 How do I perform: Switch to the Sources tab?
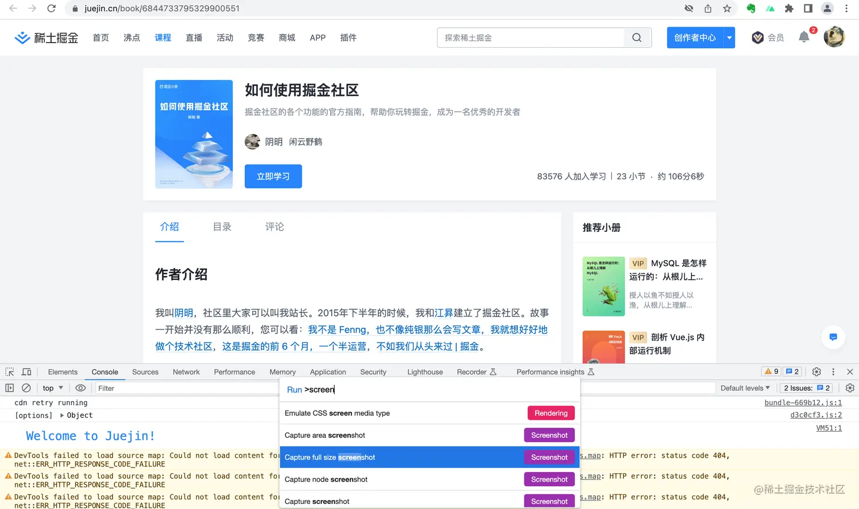point(145,372)
